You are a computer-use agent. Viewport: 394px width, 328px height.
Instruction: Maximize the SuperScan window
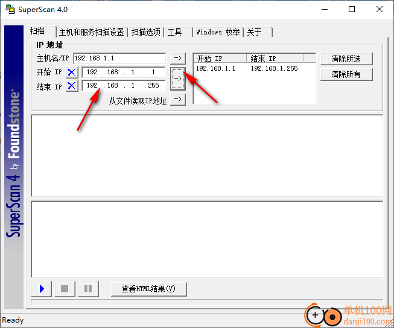pos(352,9)
